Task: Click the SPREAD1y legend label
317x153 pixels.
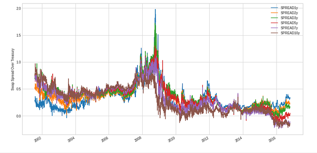Action: (289, 8)
